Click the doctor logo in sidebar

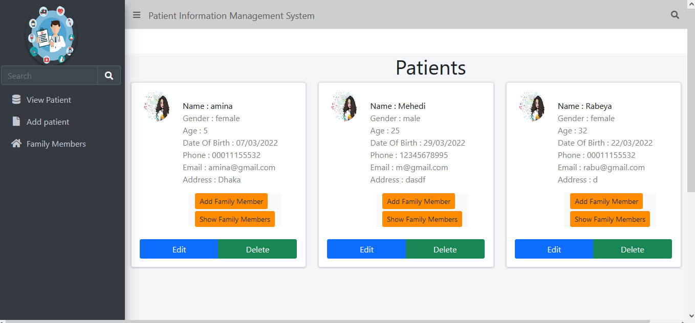tap(50, 35)
